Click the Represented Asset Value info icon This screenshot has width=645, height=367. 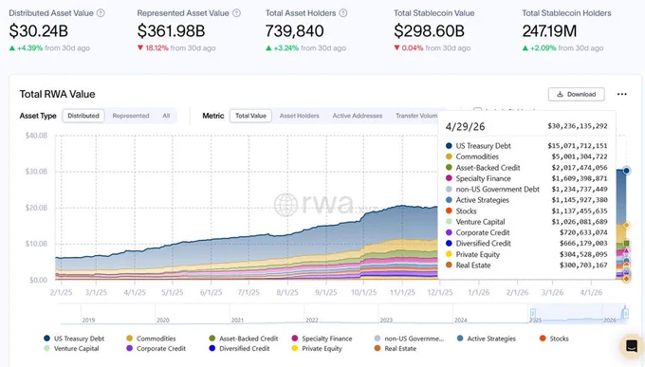[236, 13]
